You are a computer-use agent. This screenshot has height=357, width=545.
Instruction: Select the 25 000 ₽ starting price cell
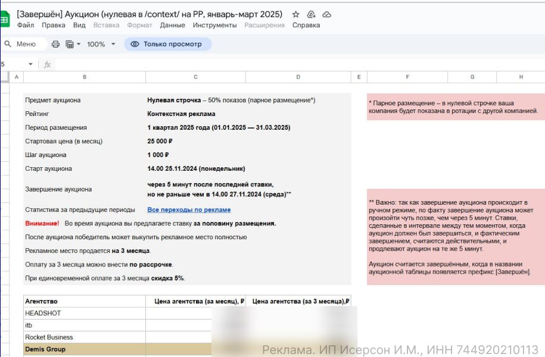click(196, 142)
